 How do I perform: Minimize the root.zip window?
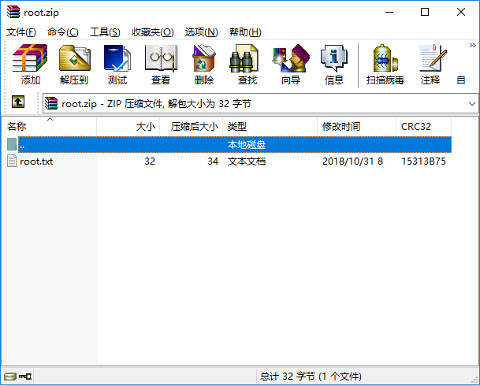pyautogui.click(x=389, y=13)
